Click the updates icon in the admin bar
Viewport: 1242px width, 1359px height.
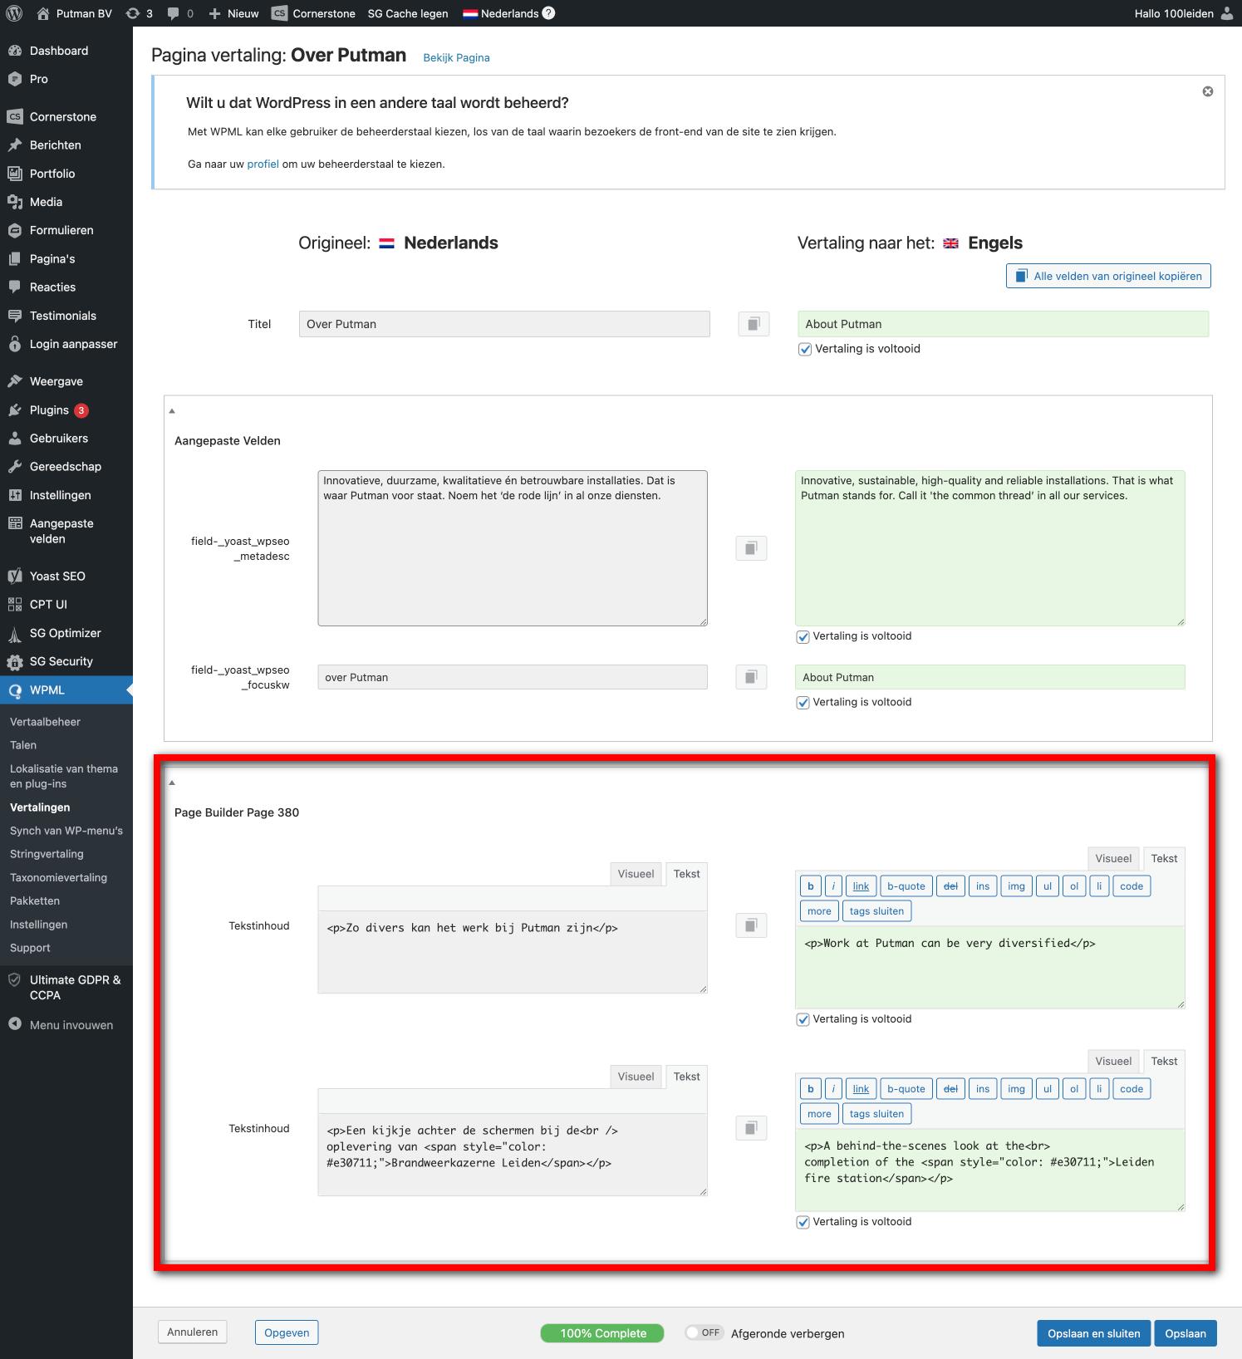click(139, 13)
